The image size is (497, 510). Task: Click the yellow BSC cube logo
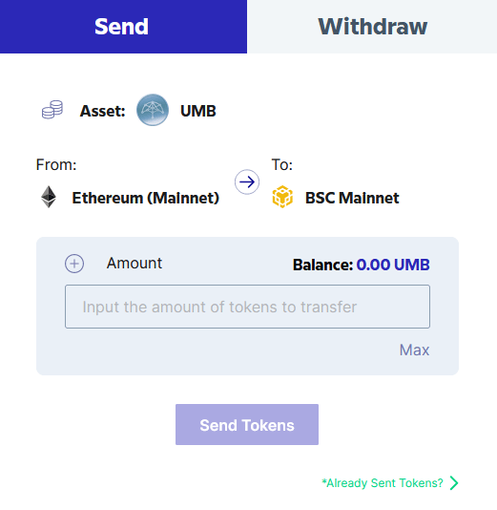click(282, 197)
